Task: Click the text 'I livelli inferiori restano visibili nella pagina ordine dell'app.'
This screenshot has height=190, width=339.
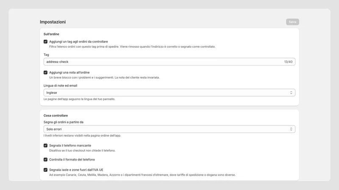Action: [x=82, y=136]
